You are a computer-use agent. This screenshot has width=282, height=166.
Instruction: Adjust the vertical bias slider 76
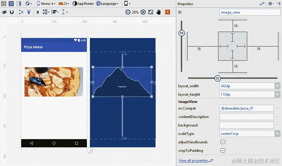point(182,33)
